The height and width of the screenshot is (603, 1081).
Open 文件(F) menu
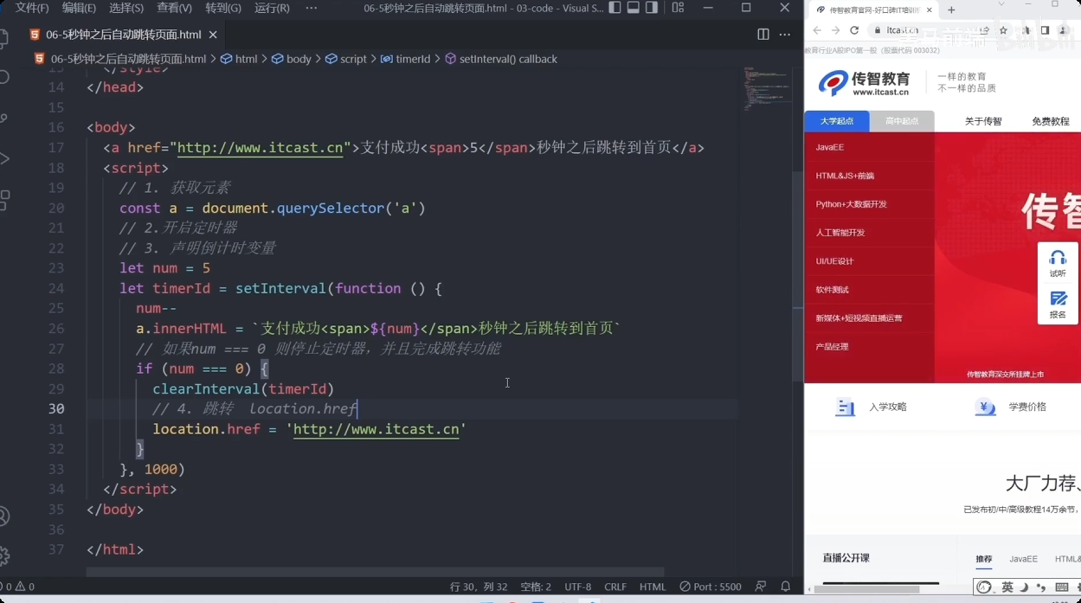point(32,8)
